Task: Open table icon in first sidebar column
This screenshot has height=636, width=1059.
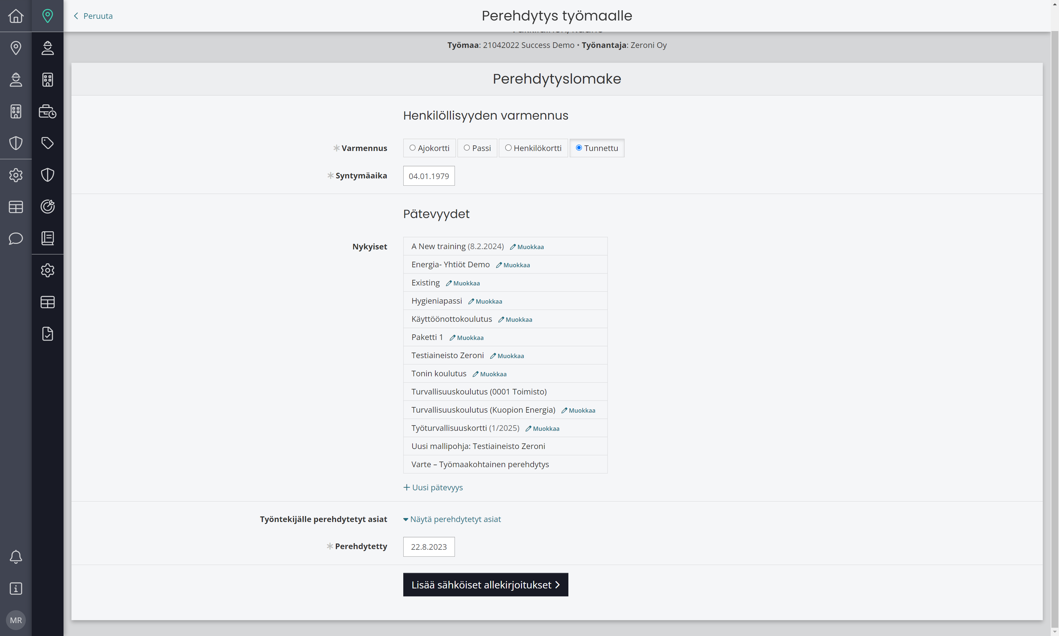Action: click(x=16, y=207)
